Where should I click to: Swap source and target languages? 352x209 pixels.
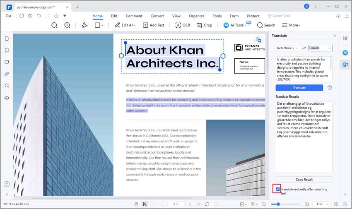coord(304,48)
